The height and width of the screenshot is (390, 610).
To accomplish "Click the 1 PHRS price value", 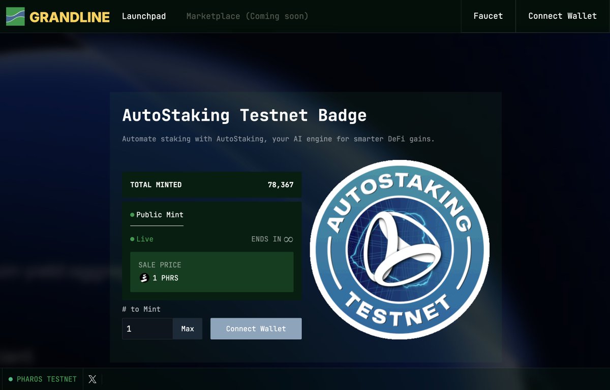I will tap(166, 278).
